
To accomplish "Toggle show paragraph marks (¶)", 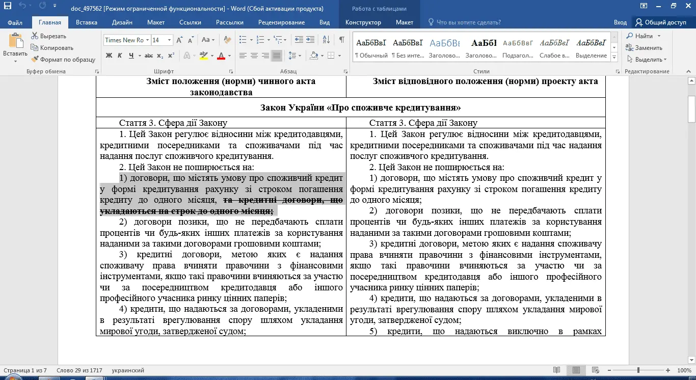I will [x=341, y=40].
